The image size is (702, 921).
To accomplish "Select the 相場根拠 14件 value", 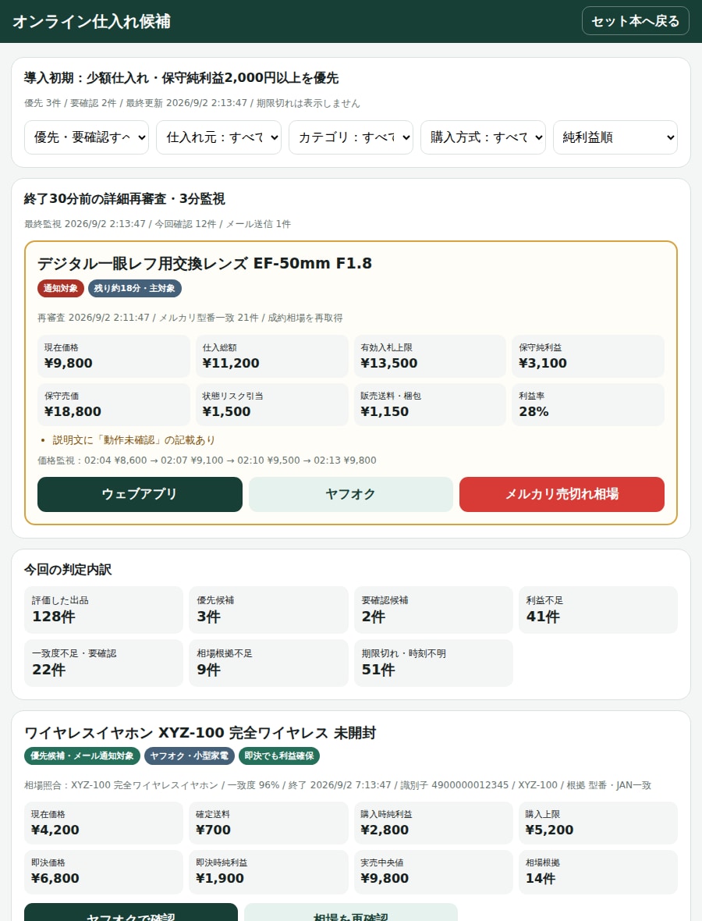I will [x=598, y=872].
